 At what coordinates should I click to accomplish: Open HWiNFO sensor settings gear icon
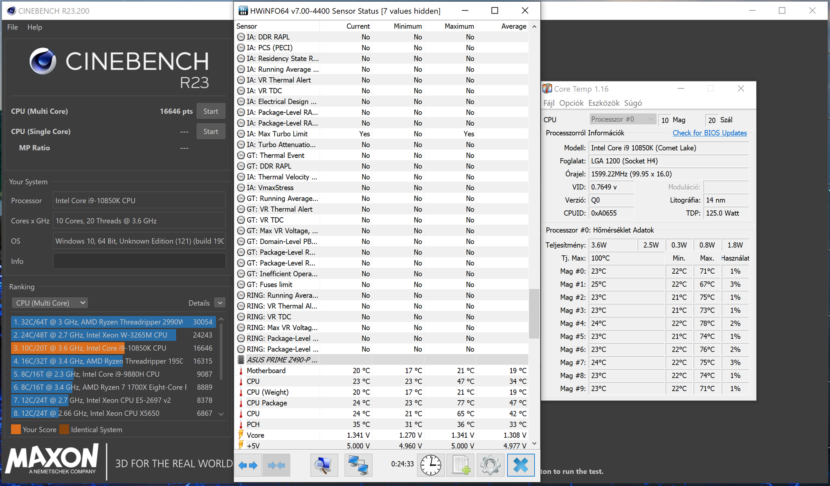(x=490, y=465)
